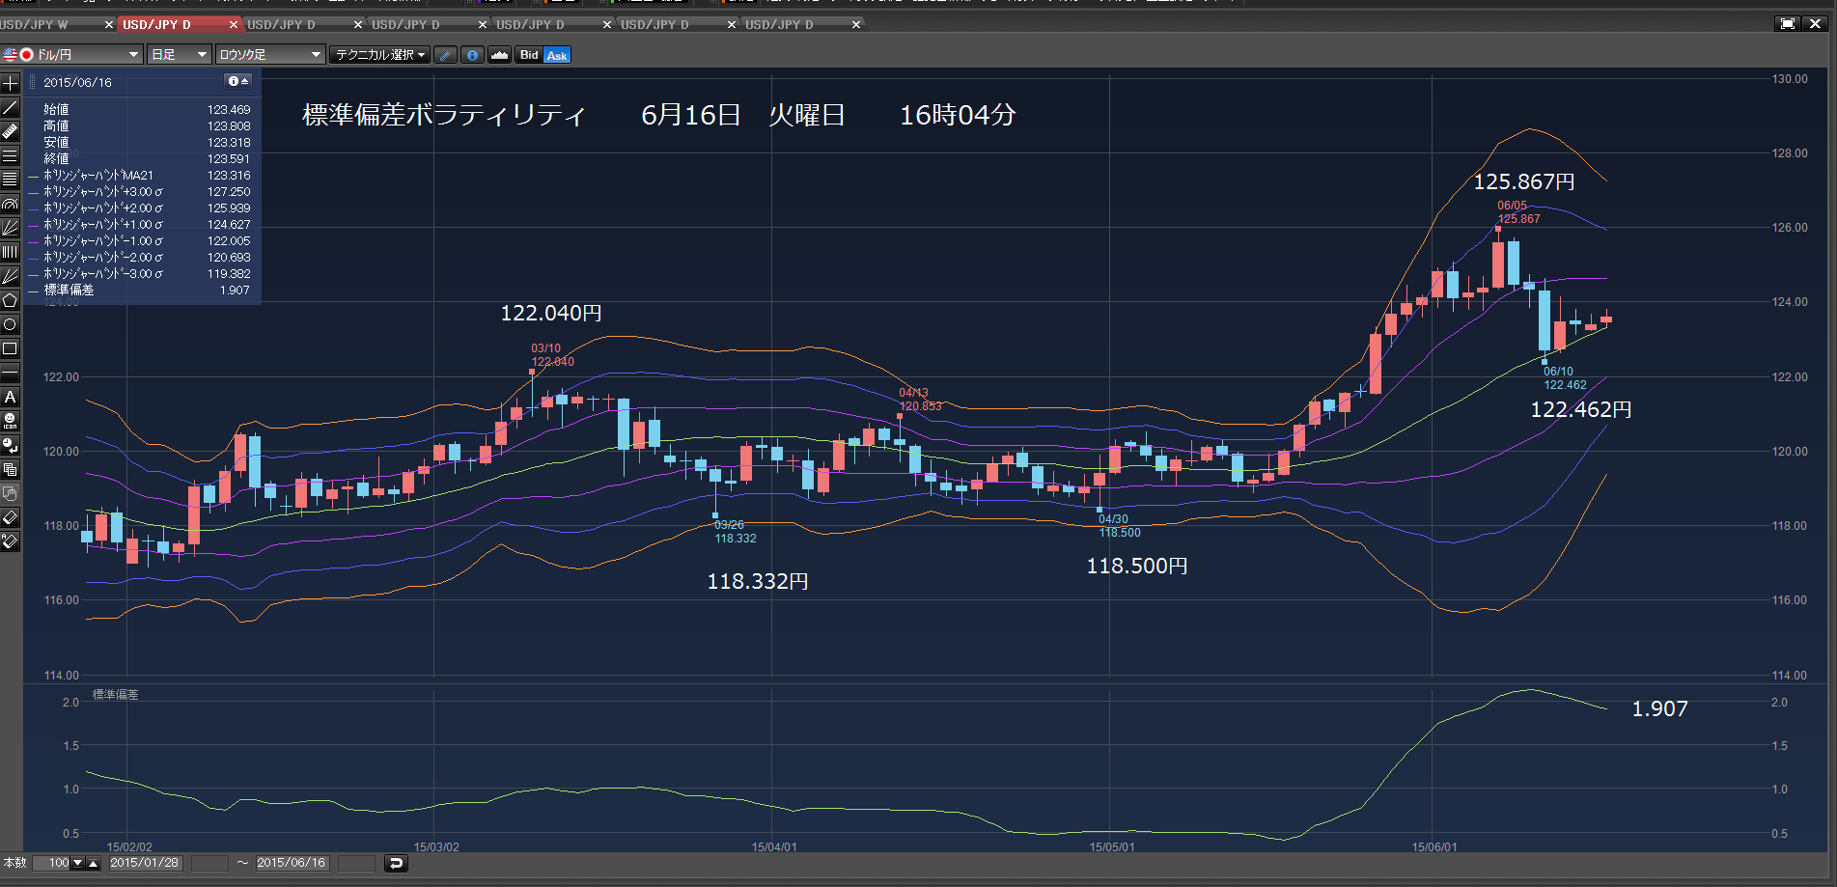Click the mountain area chart icon
This screenshot has height=887, width=1837.
point(499,55)
